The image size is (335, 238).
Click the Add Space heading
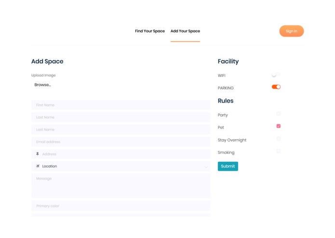coord(47,61)
